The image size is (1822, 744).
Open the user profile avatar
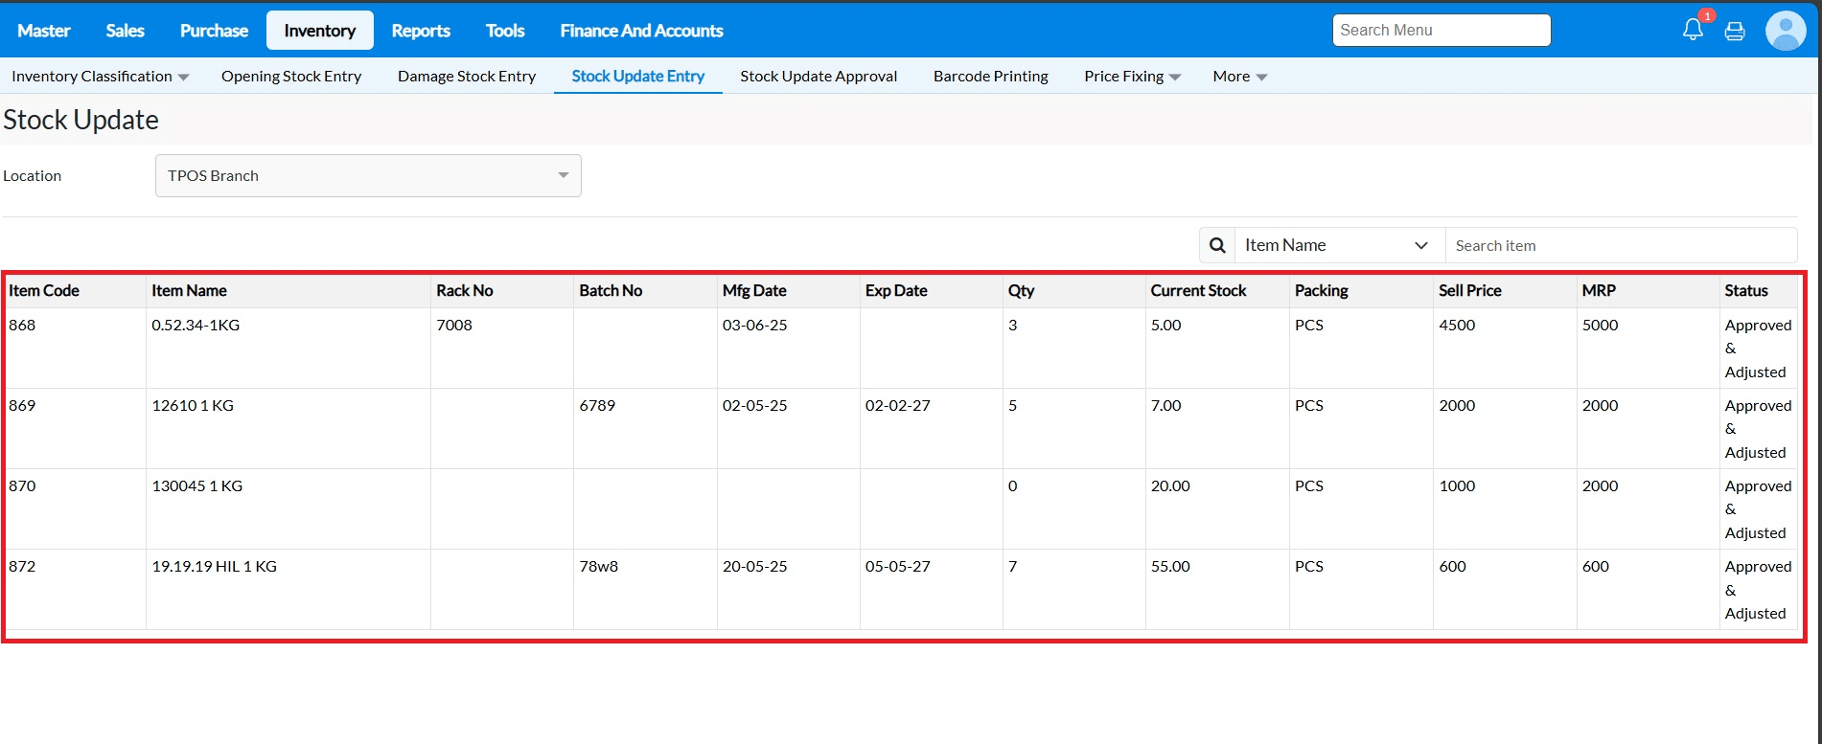click(x=1785, y=31)
